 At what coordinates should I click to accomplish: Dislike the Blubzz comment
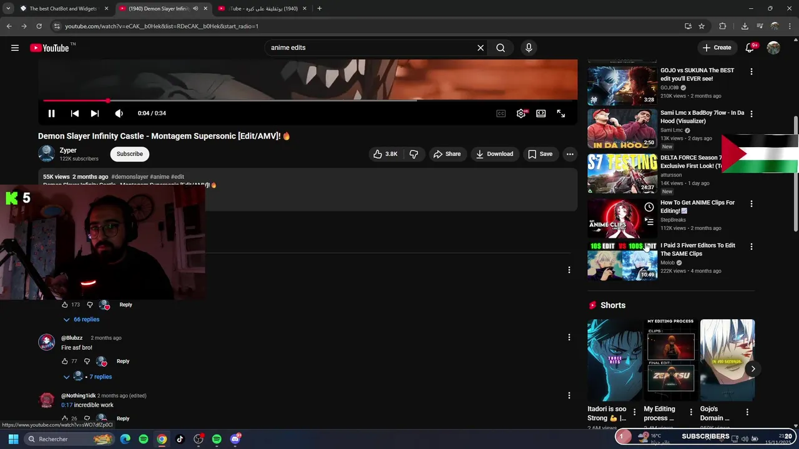tap(87, 361)
